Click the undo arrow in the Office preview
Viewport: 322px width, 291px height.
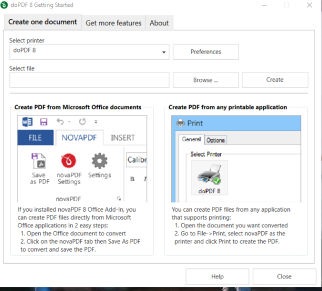[60, 122]
